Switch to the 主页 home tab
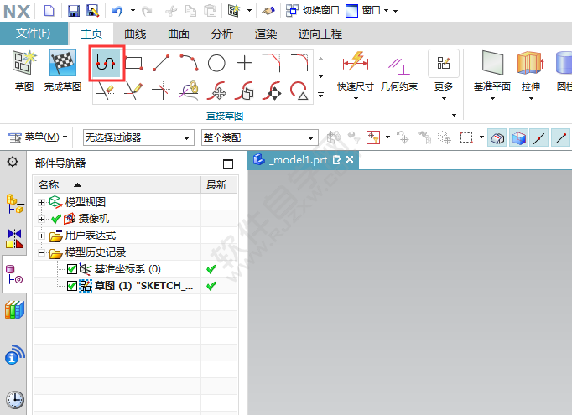Viewport: 572px width, 415px height. click(91, 34)
